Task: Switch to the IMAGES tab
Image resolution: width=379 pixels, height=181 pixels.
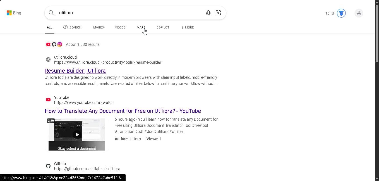Action: point(98,27)
